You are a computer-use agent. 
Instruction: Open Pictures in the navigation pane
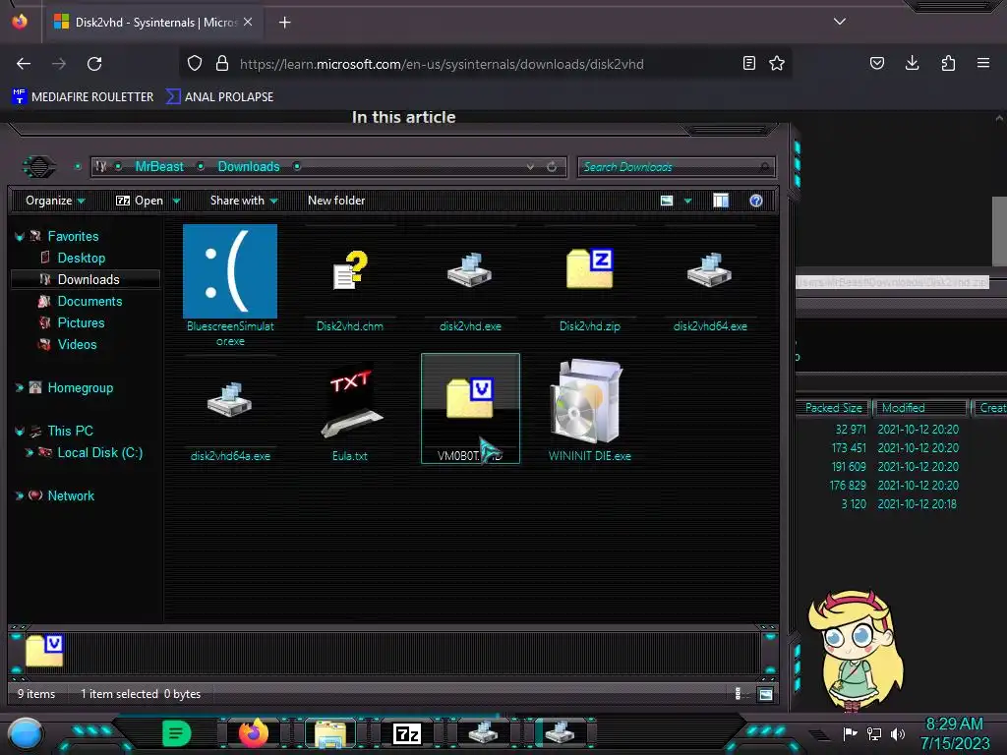coord(81,322)
